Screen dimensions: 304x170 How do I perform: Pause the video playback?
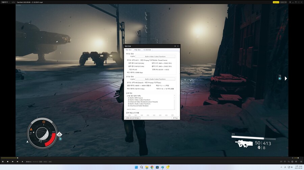click(3, 162)
